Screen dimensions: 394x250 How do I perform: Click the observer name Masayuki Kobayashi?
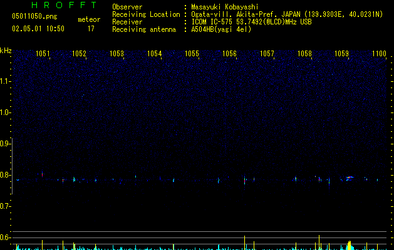tap(225, 7)
